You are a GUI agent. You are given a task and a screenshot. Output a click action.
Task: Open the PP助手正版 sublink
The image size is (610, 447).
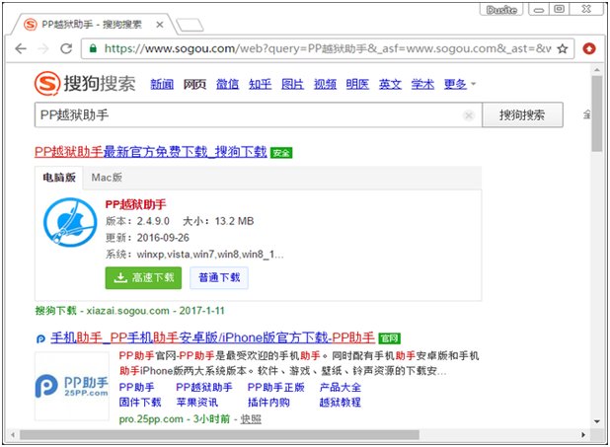point(275,388)
